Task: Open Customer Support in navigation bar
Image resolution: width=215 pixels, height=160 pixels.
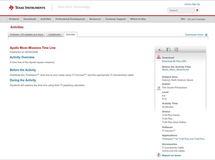Action: (x=115, y=19)
